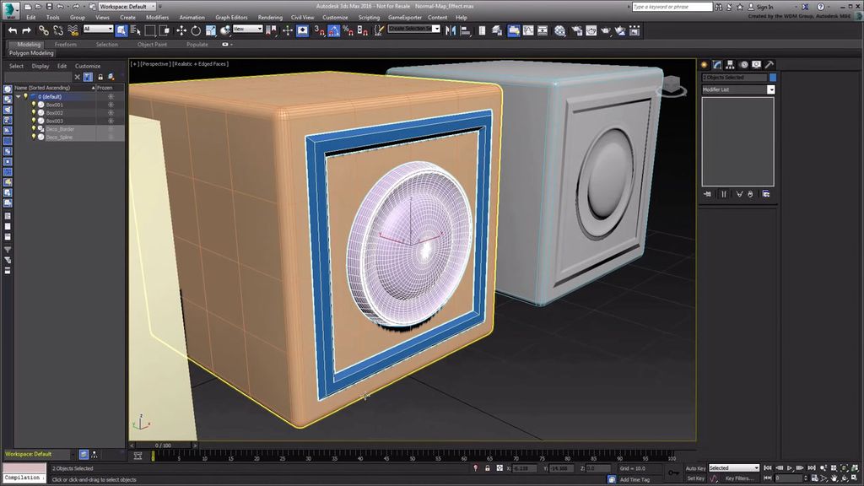Select the Select and Rotate tool
Viewport: 864px width, 486px height.
tap(196, 31)
